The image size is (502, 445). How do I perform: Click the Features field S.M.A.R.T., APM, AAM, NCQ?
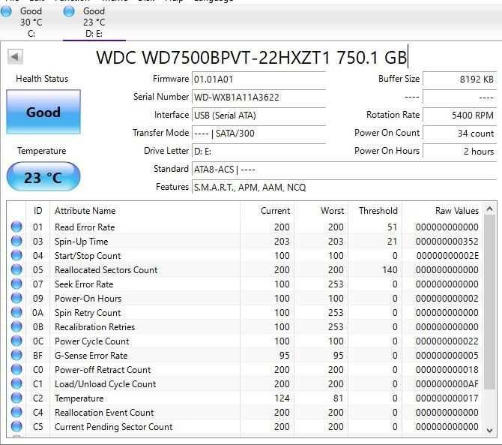(x=345, y=187)
